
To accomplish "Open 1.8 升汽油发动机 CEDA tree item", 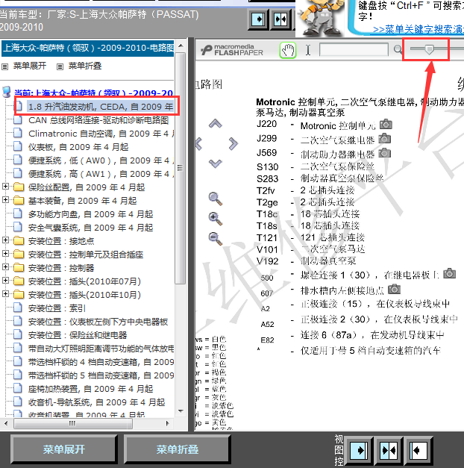I will pyautogui.click(x=101, y=107).
